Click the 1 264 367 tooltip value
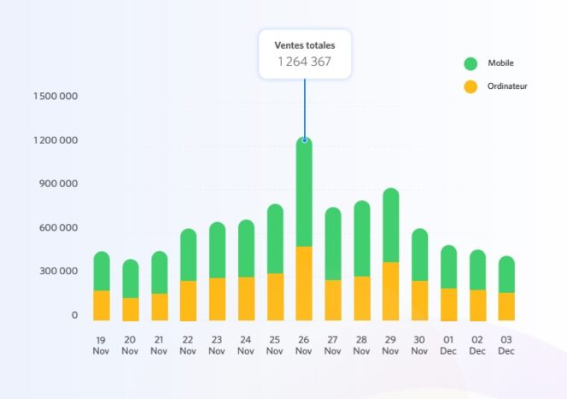Image resolution: width=567 pixels, height=399 pixels. pyautogui.click(x=305, y=62)
